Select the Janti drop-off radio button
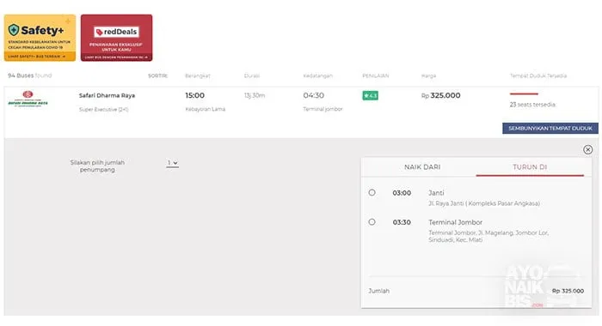602x326 pixels. click(x=372, y=192)
